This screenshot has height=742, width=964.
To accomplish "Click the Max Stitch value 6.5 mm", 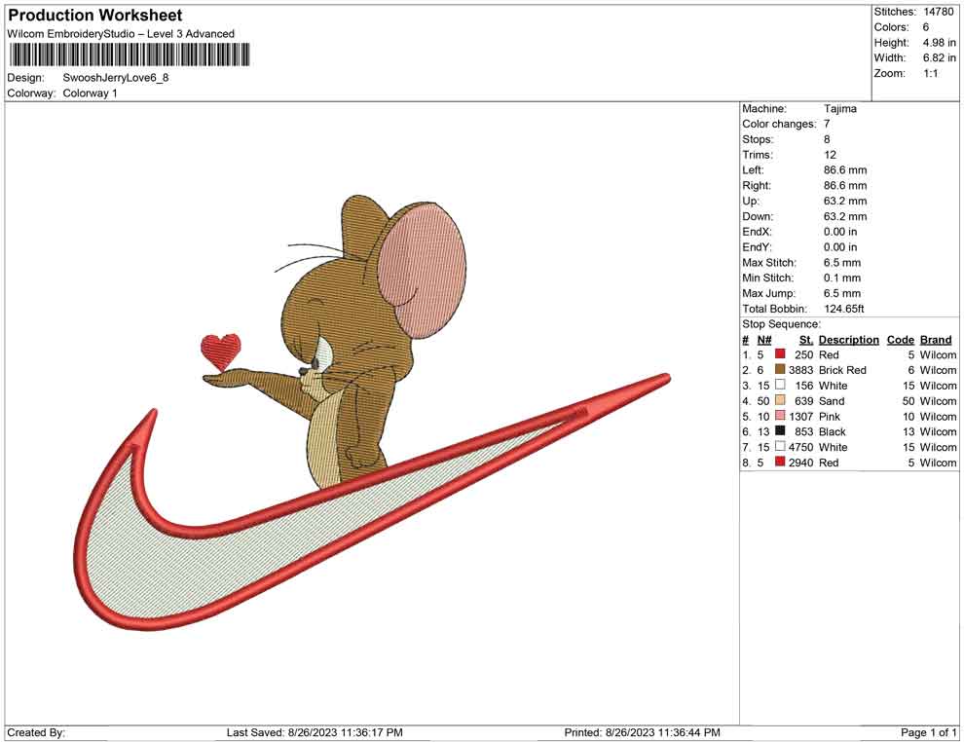I will tap(842, 263).
